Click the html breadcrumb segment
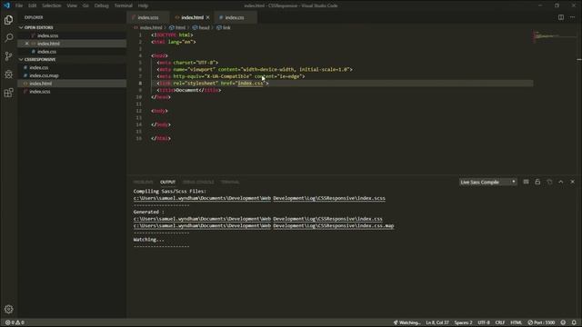 177,27
